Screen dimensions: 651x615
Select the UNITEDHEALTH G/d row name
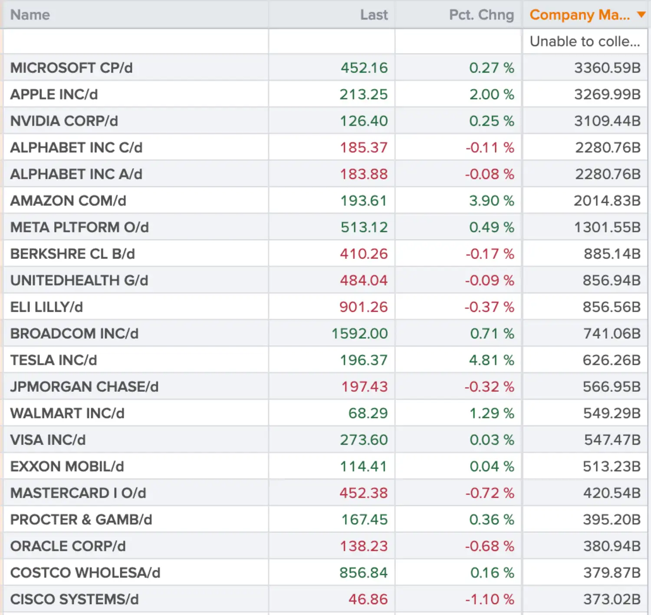79,280
